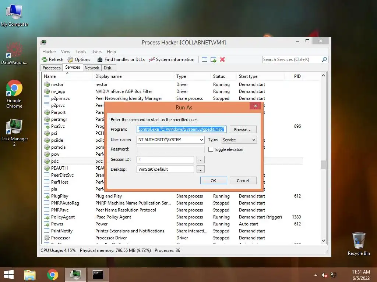The width and height of the screenshot is (377, 282).
Task: Click the red X terminate icon
Action: click(x=222, y=59)
